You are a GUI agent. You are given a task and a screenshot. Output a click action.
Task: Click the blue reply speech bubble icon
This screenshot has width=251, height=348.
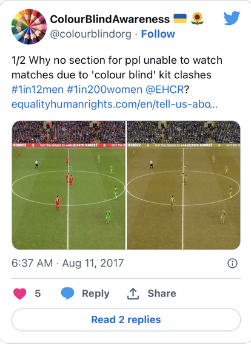pos(67,293)
